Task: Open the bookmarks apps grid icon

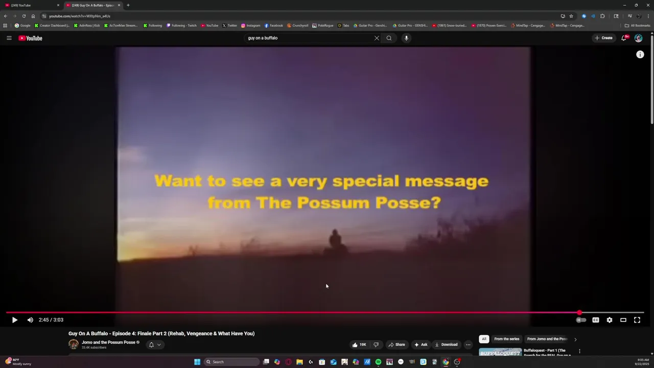Action: [5, 25]
